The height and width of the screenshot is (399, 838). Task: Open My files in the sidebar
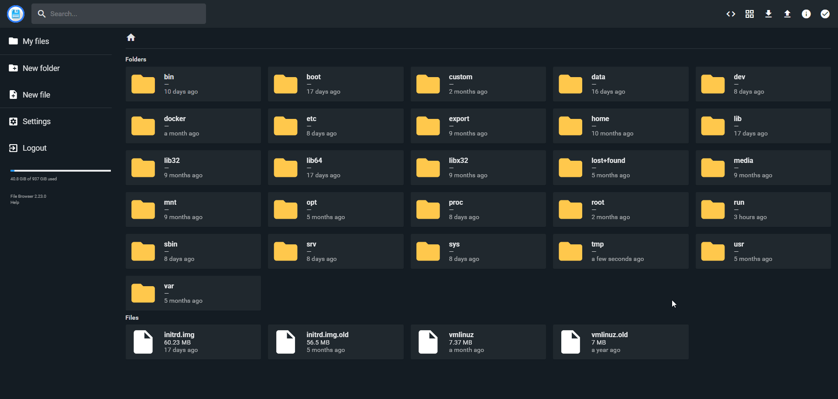(x=36, y=41)
